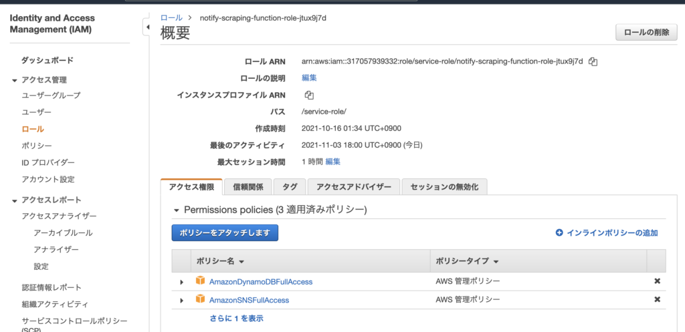Image resolution: width=685 pixels, height=332 pixels.
Task: Copy the instance profile ARN icon
Action: click(309, 95)
